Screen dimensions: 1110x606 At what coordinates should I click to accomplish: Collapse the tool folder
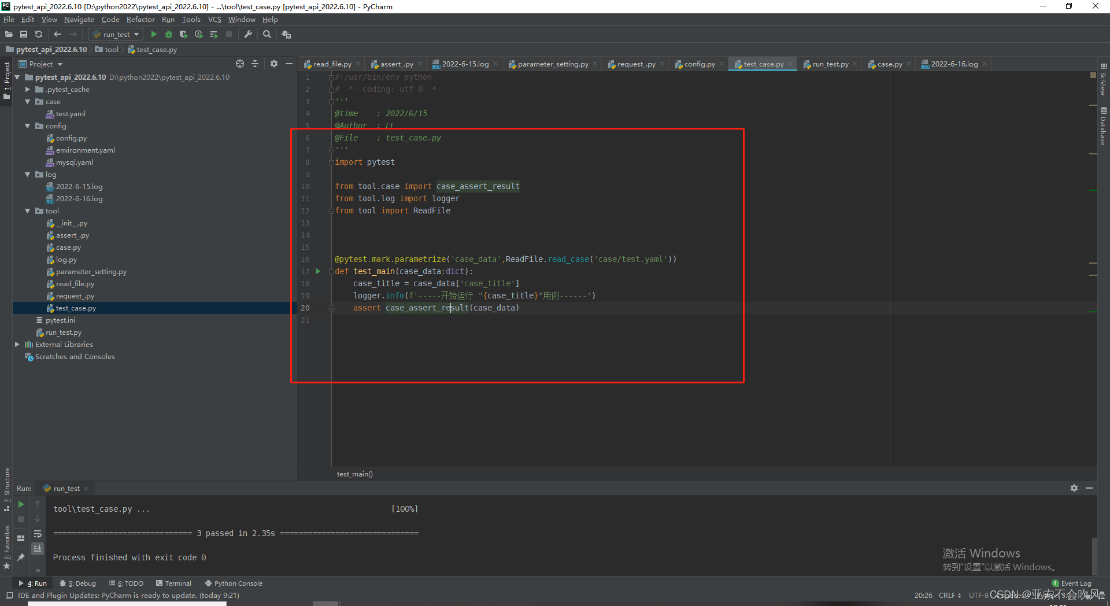tap(27, 211)
